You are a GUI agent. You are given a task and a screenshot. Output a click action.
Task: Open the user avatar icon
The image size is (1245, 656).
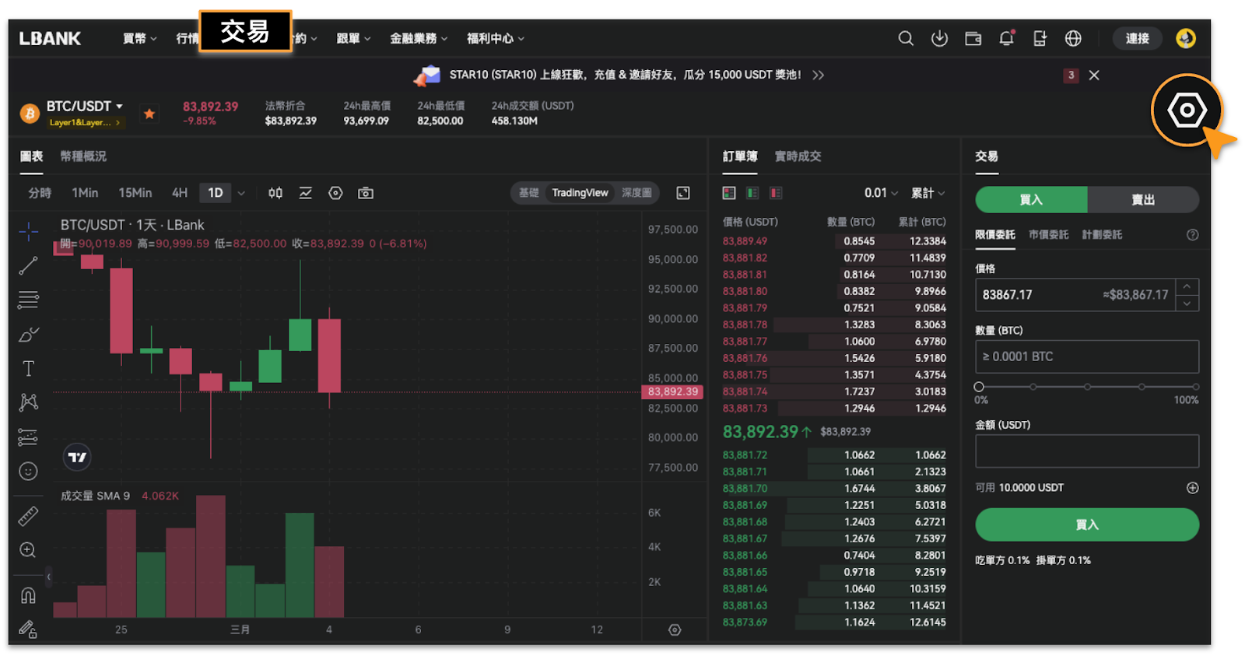click(1185, 38)
